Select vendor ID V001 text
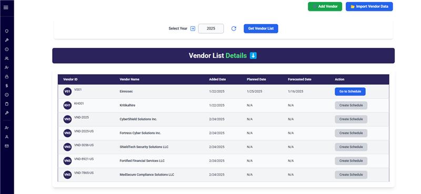 (x=78, y=89)
